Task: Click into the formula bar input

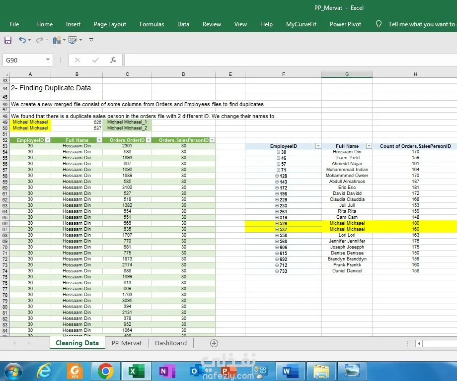Action: [288, 60]
